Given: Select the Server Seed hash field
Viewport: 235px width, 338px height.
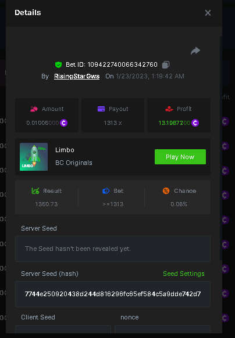Looking at the screenshot, I should pyautogui.click(x=113, y=294).
